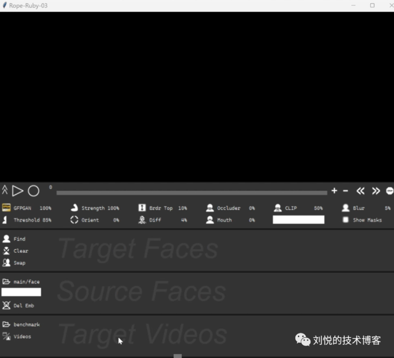Click the Swap faces icon
This screenshot has height=358, width=394.
point(6,263)
